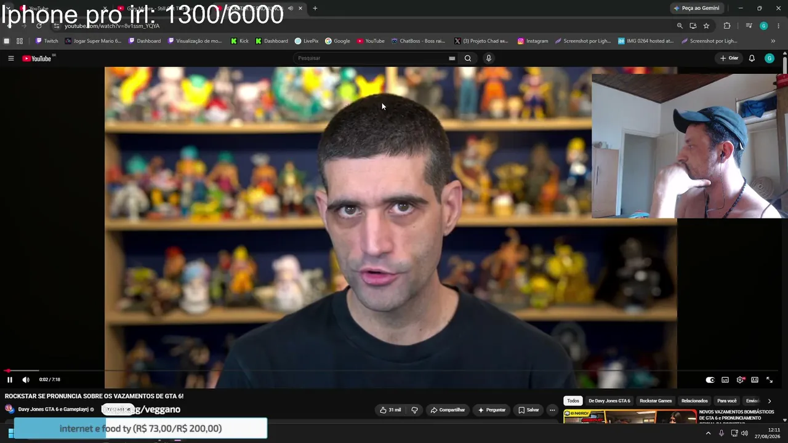Select the Todos filter chip

pos(573,401)
